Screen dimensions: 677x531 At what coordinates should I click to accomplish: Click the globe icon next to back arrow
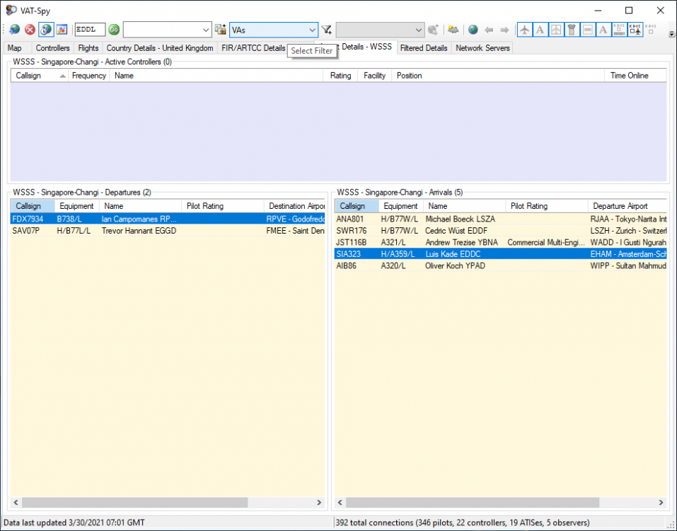(473, 30)
